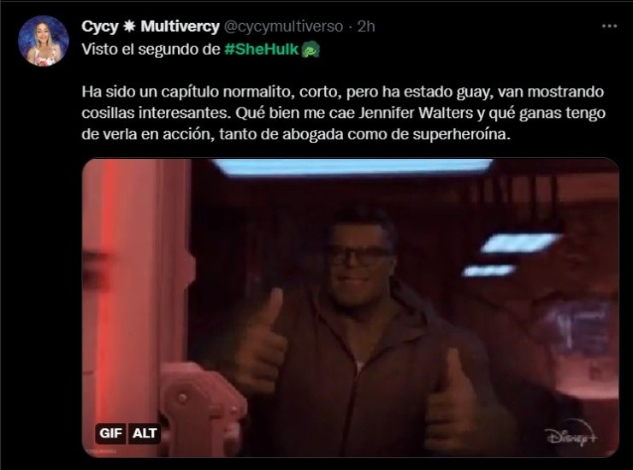Click the She-Hulk emoji beside the hashtag
Screen dimensions: 633x470
(311, 50)
